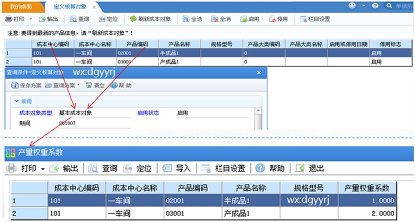
Task: Click 打印 icon in 产量权重系数 toolbar
Action: click(11, 168)
